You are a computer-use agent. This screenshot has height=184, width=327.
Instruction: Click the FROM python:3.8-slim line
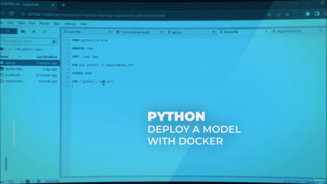pyautogui.click(x=90, y=40)
